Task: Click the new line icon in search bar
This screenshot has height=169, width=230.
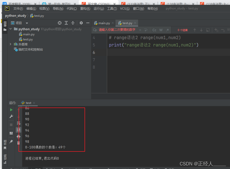Action: (146, 30)
